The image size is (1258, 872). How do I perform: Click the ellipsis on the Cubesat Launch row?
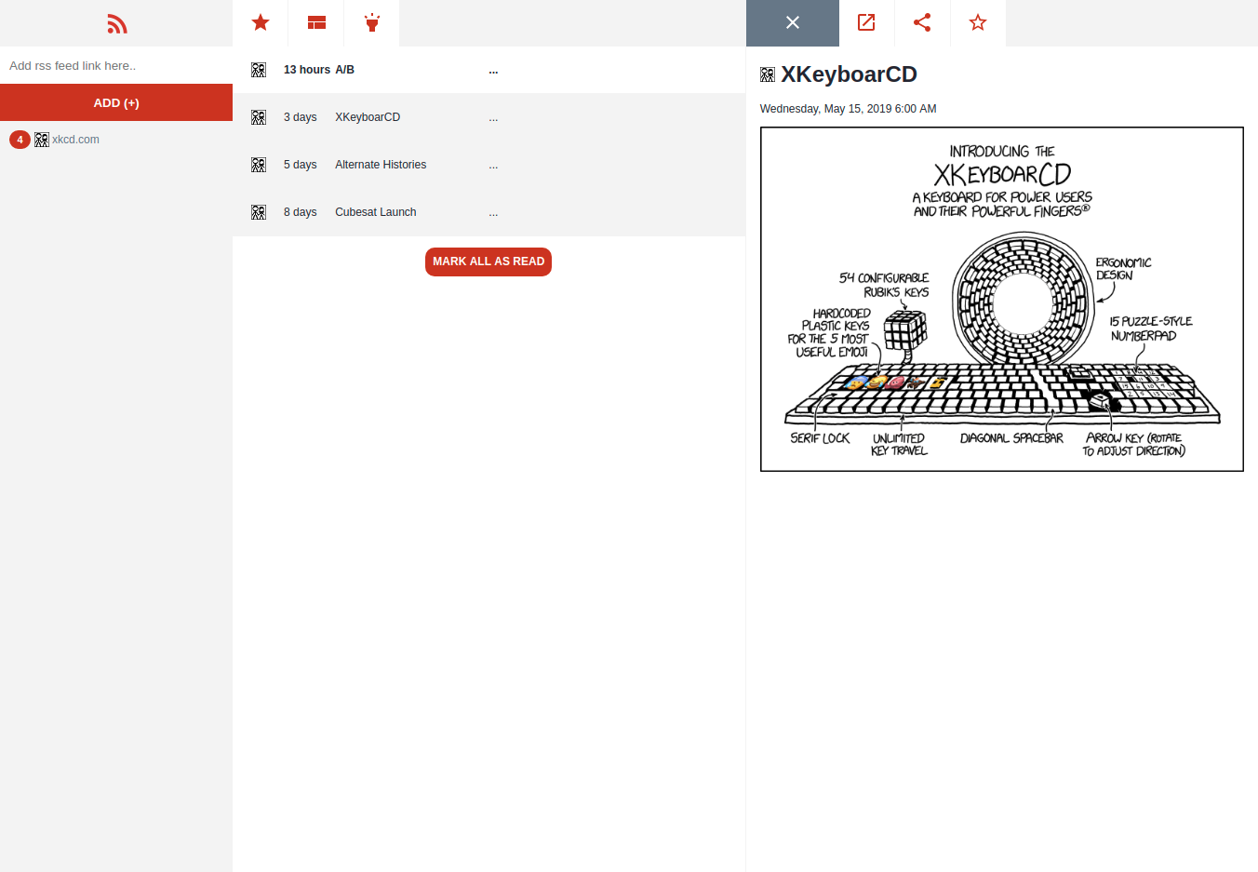pos(493,213)
